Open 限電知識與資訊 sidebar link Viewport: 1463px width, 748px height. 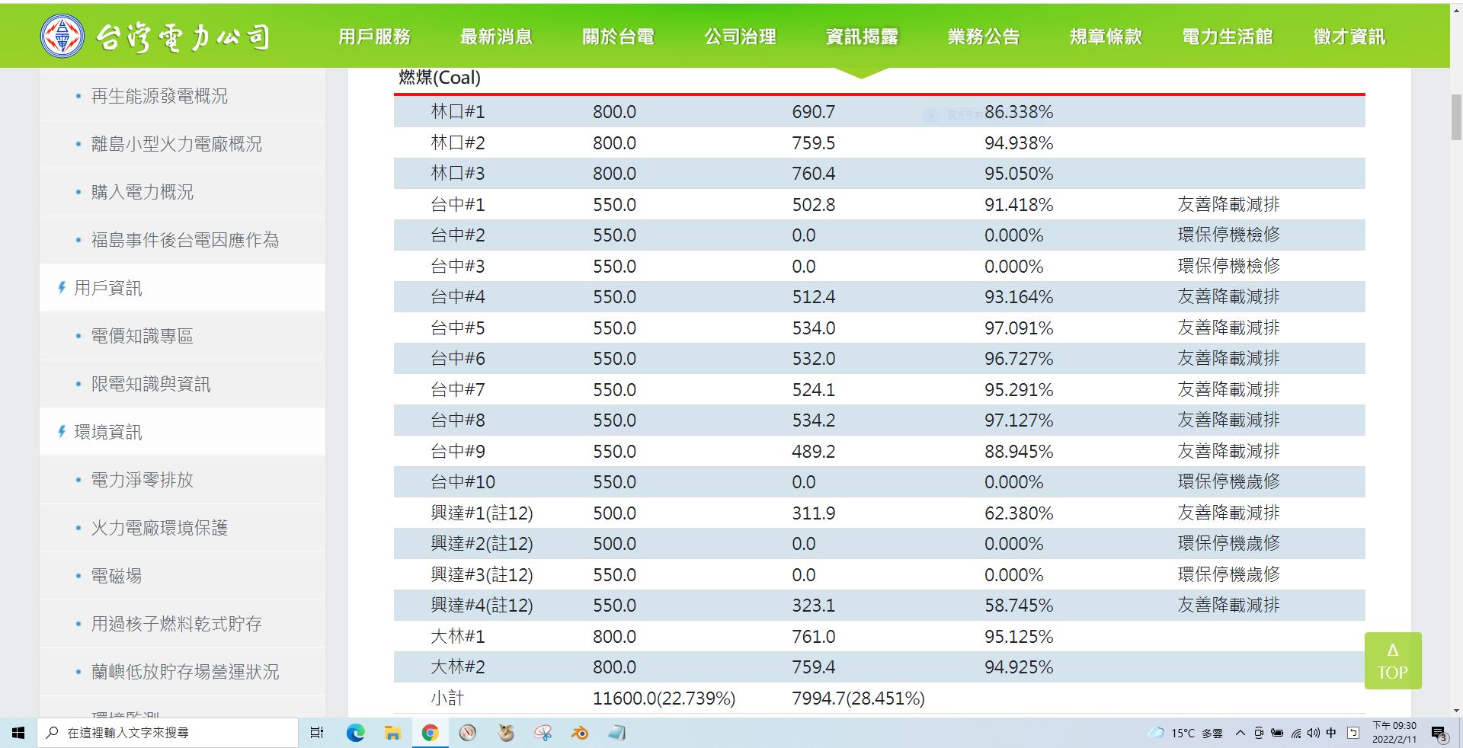[151, 384]
